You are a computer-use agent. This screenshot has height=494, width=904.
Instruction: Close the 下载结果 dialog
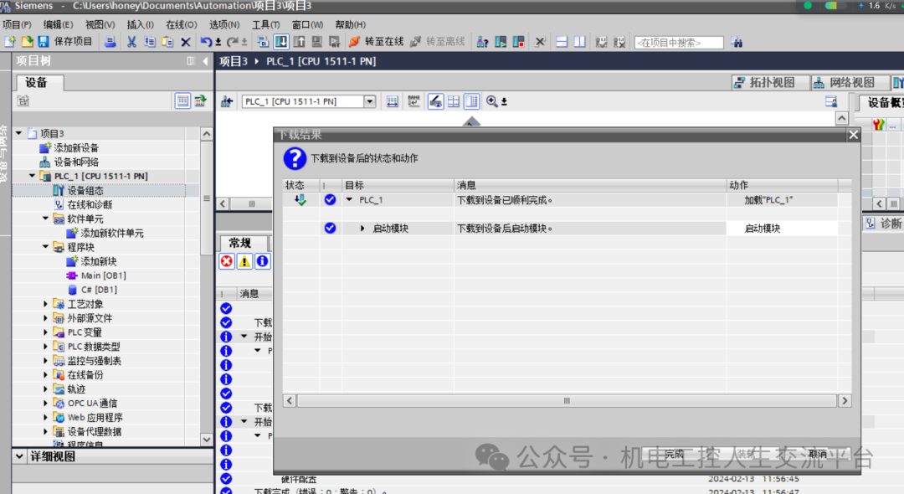pos(853,135)
